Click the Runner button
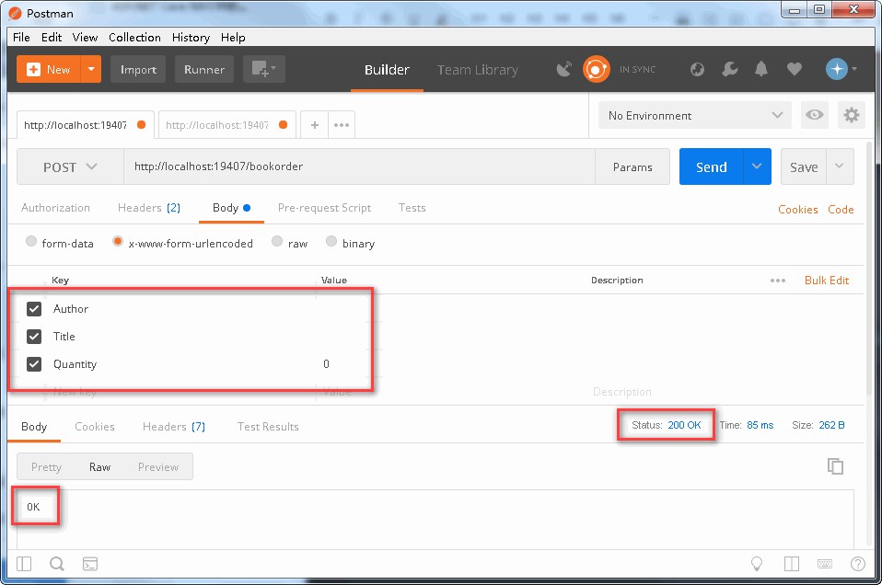Screen dimensions: 882x585 204,69
